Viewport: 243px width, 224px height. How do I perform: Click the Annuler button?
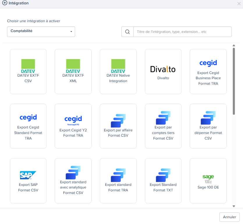[230, 217]
